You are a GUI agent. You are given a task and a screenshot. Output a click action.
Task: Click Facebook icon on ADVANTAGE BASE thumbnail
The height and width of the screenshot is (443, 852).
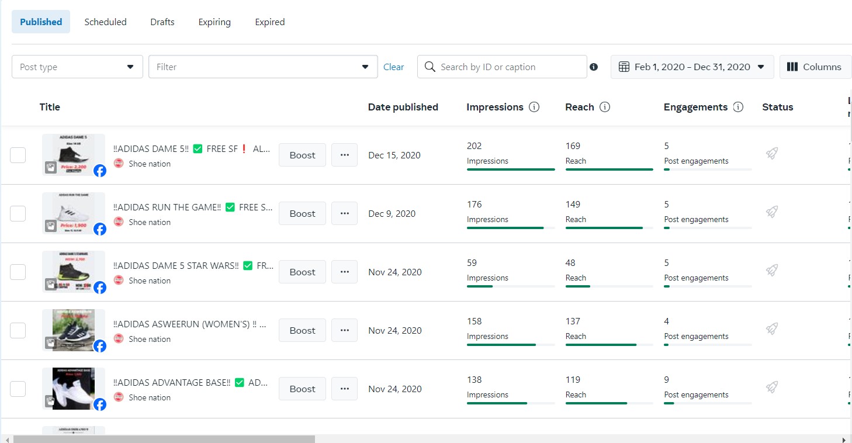[x=100, y=404]
